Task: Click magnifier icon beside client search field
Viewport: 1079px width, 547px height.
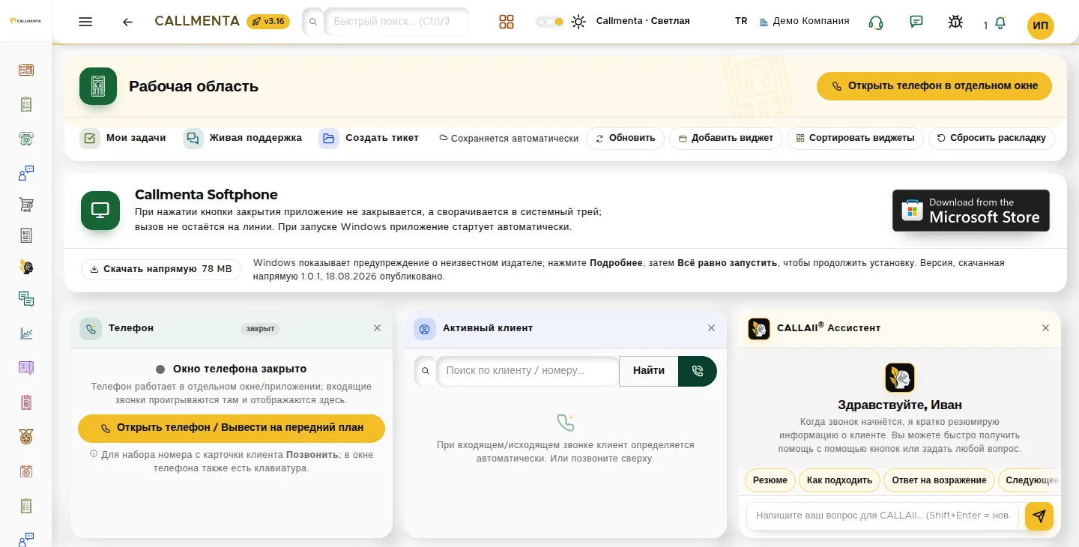Action: pyautogui.click(x=426, y=371)
